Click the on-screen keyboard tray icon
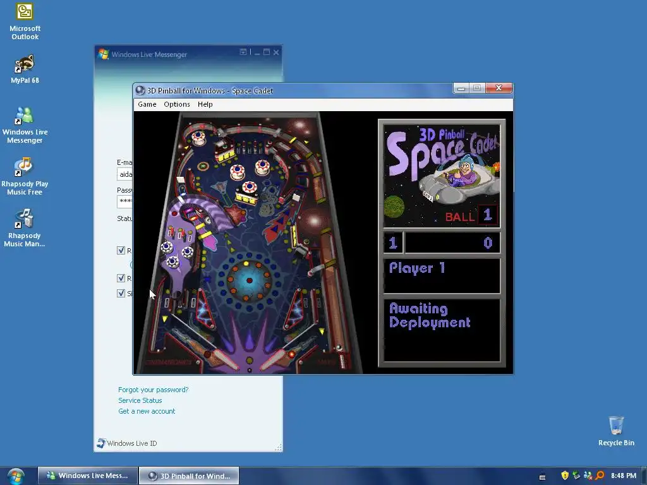This screenshot has width=647, height=485. click(542, 477)
